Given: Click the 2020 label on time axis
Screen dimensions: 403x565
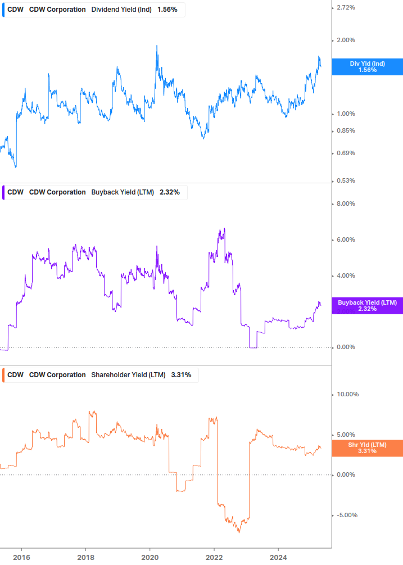Looking at the screenshot, I should [x=150, y=558].
